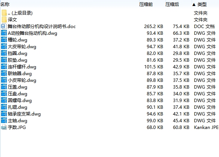The width and height of the screenshot is (219, 157).
Task: Click the DWG icon next to 主轴.dwg
Action: coord(4,120)
